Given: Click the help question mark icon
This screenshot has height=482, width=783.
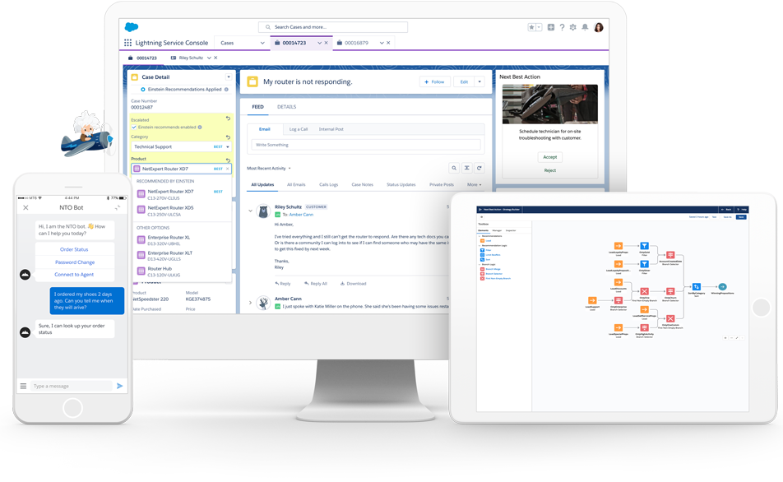Looking at the screenshot, I should (562, 27).
